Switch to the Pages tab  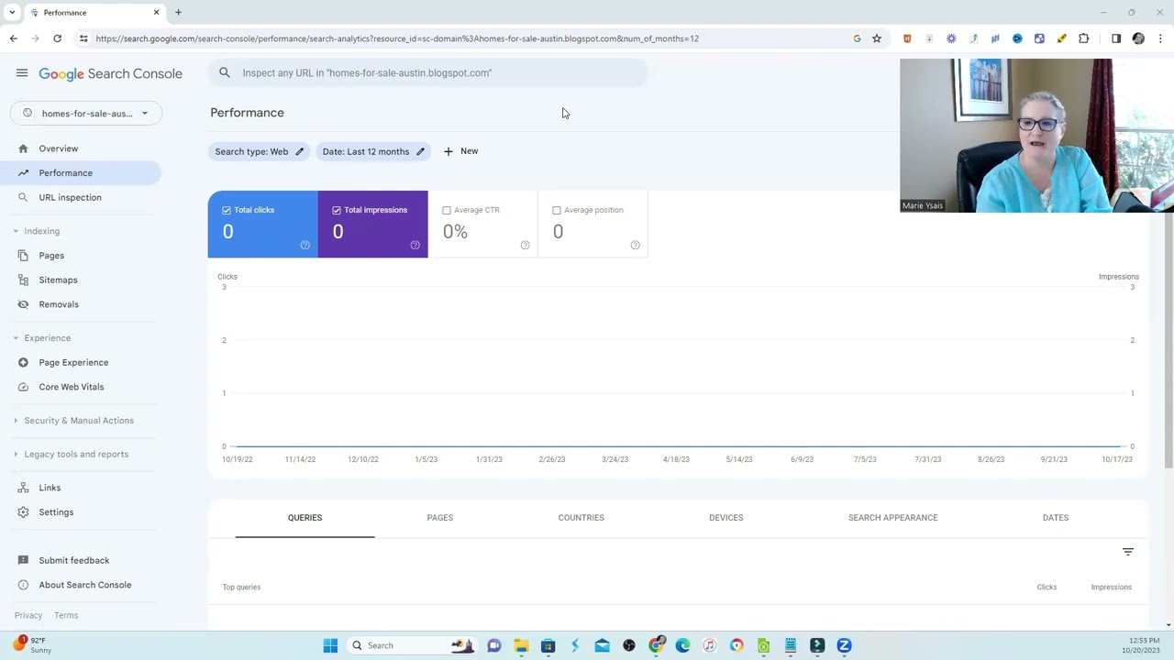440,518
